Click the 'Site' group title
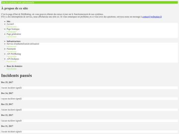Viewport: 179px width, 134px height. [x=8, y=22]
